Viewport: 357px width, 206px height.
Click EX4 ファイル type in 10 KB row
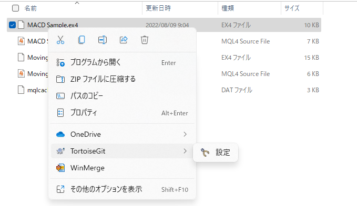pyautogui.click(x=236, y=25)
